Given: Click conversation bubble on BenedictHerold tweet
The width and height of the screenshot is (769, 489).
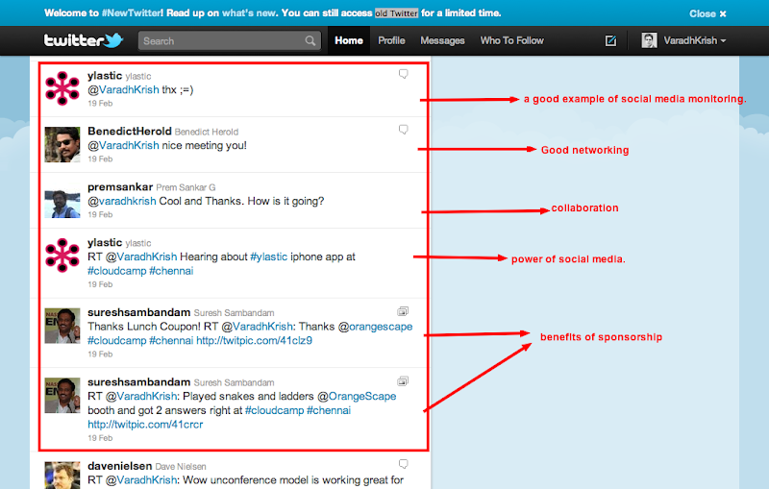Looking at the screenshot, I should click(403, 130).
